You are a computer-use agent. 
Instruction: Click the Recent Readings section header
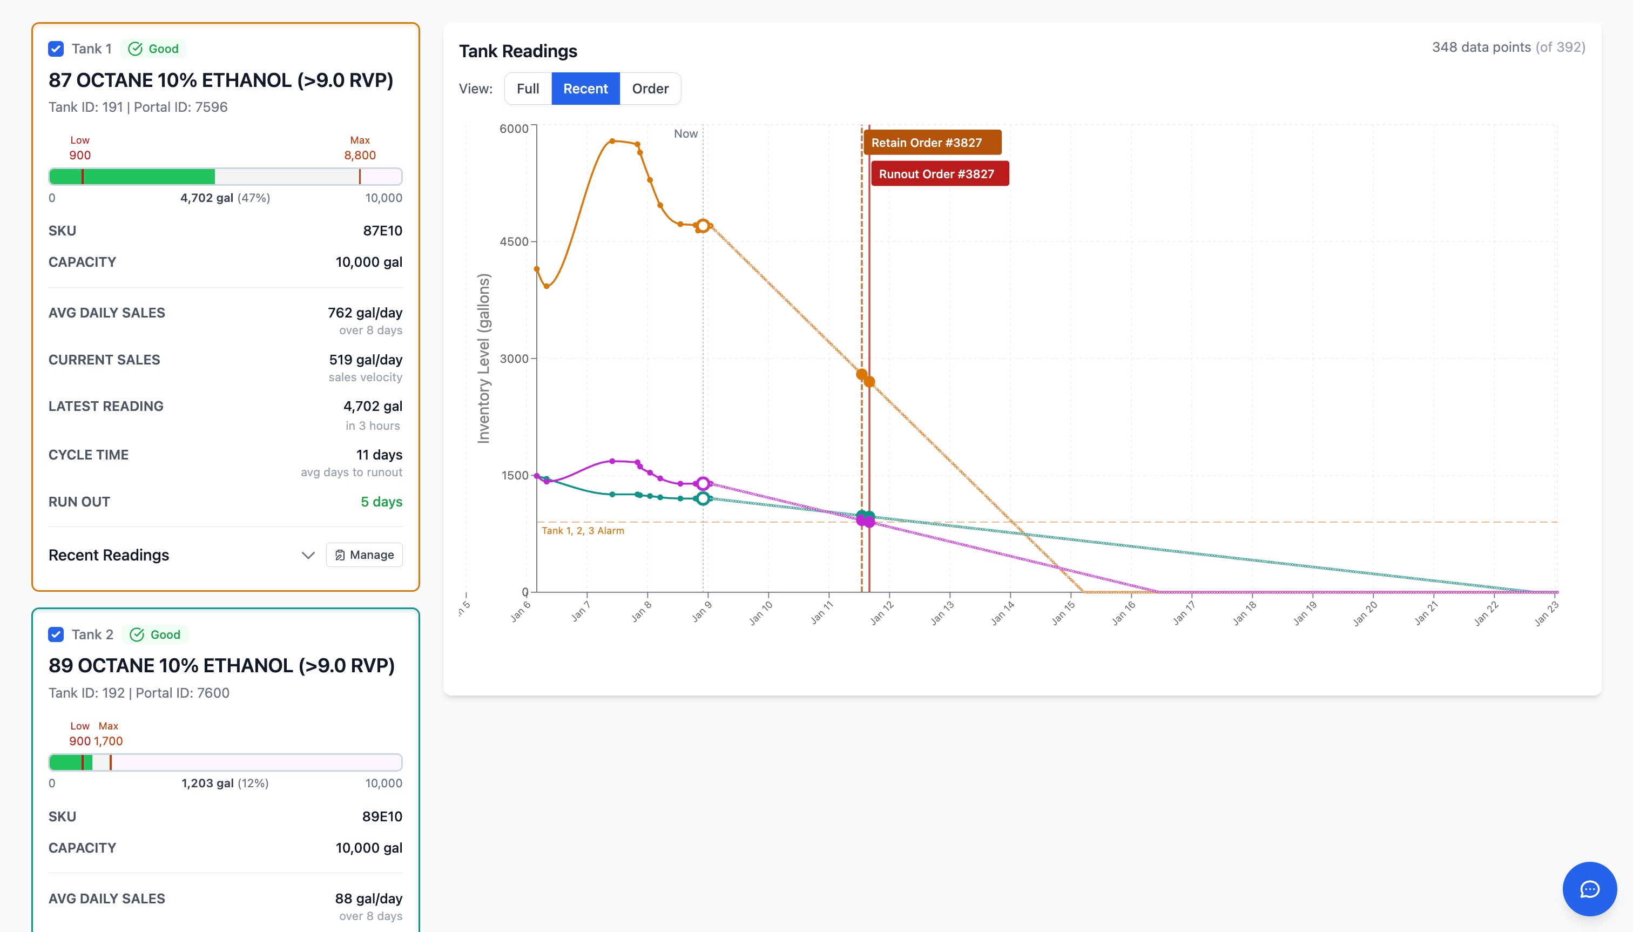pyautogui.click(x=109, y=555)
